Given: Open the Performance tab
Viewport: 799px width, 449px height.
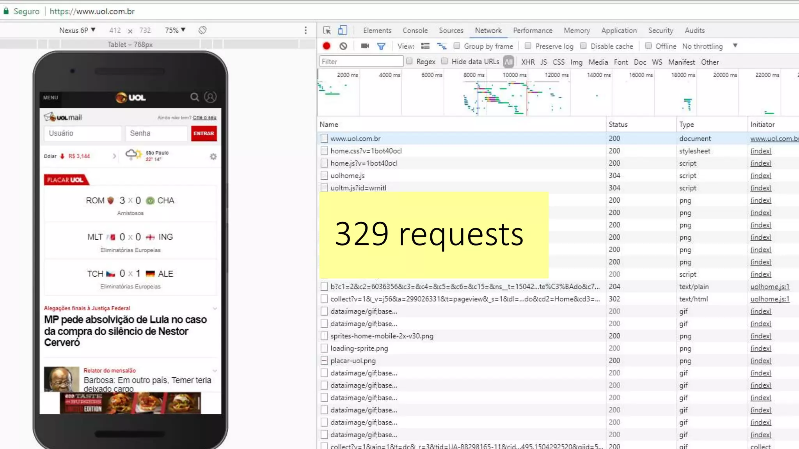Looking at the screenshot, I should 533,30.
